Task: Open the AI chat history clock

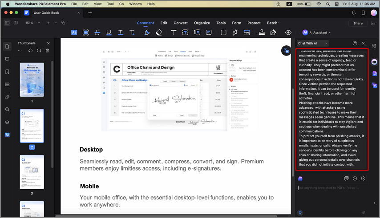Action: coord(355,178)
